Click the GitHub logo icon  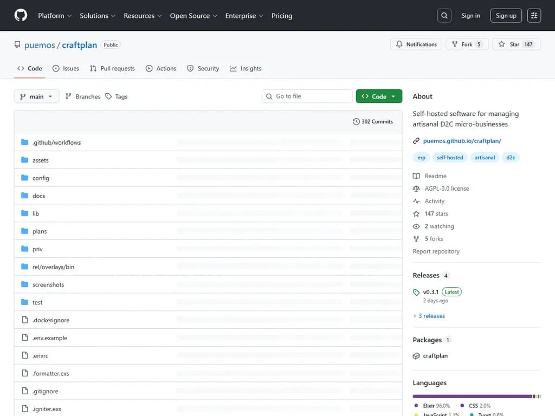click(21, 15)
